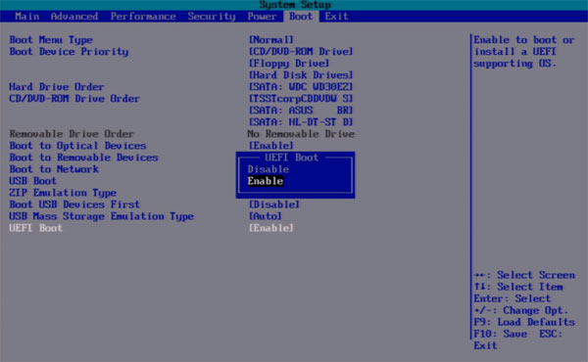Choose Enable in UEFI Boot popup
Screen dimensions: 588x362
[x=266, y=181]
